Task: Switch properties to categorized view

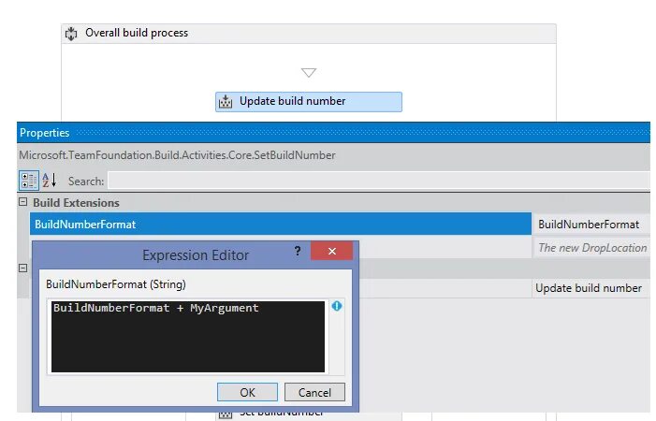Action: pyautogui.click(x=29, y=181)
